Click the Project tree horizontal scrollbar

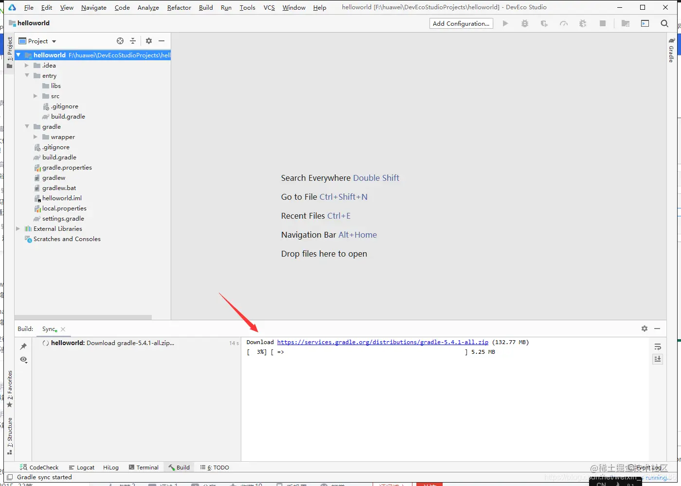[x=83, y=317]
